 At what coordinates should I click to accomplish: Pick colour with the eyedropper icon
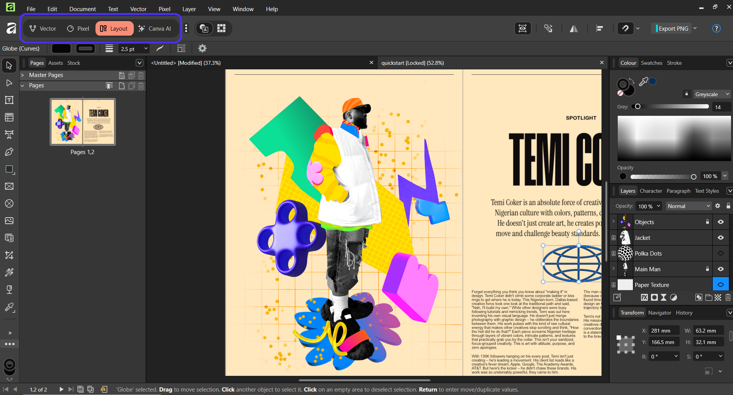tap(643, 81)
